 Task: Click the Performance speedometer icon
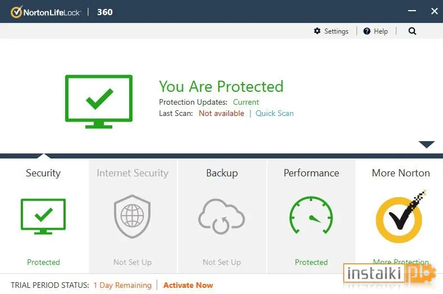coord(311,216)
